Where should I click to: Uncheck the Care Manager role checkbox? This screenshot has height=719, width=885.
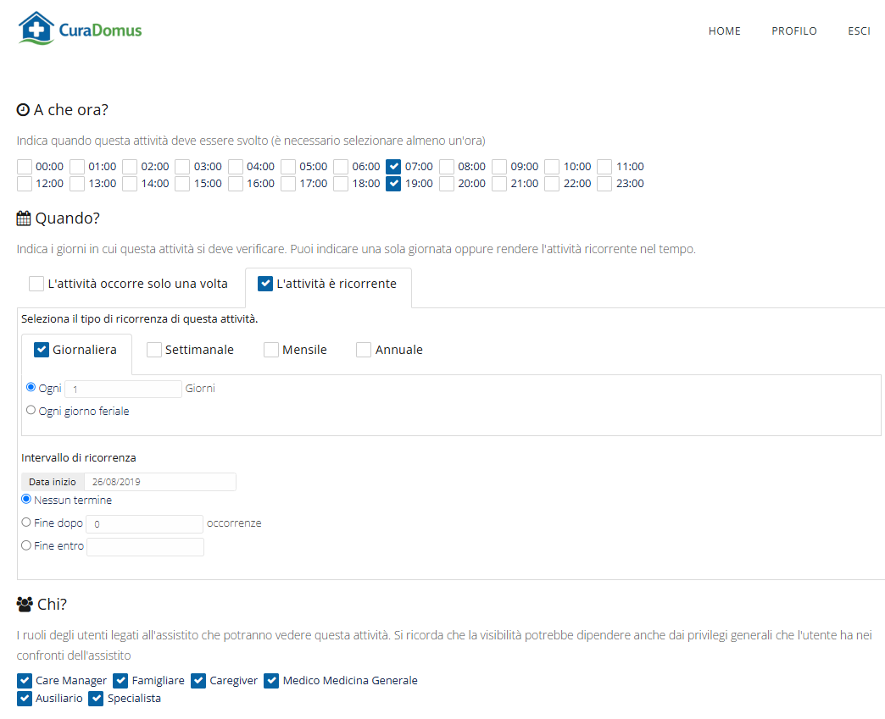click(x=25, y=681)
